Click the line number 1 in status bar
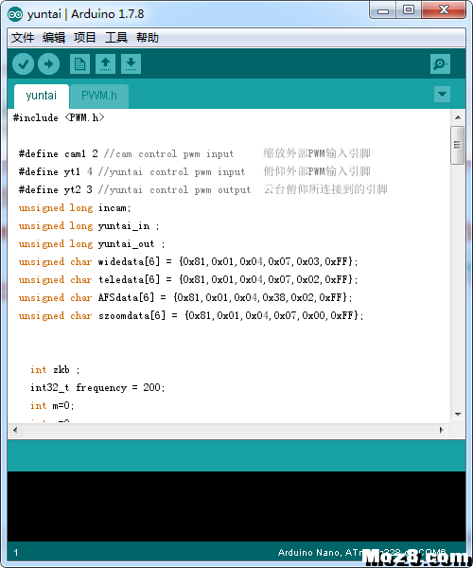 [x=16, y=553]
